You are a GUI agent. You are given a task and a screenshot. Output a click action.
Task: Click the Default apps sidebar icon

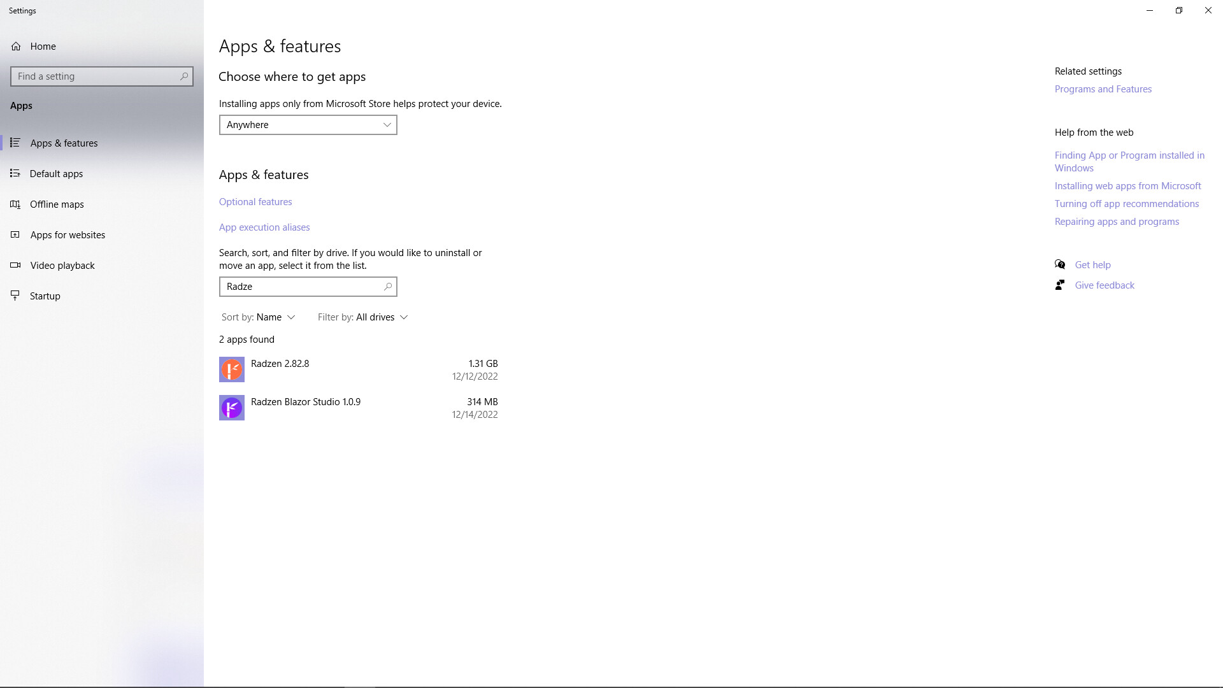(x=15, y=173)
